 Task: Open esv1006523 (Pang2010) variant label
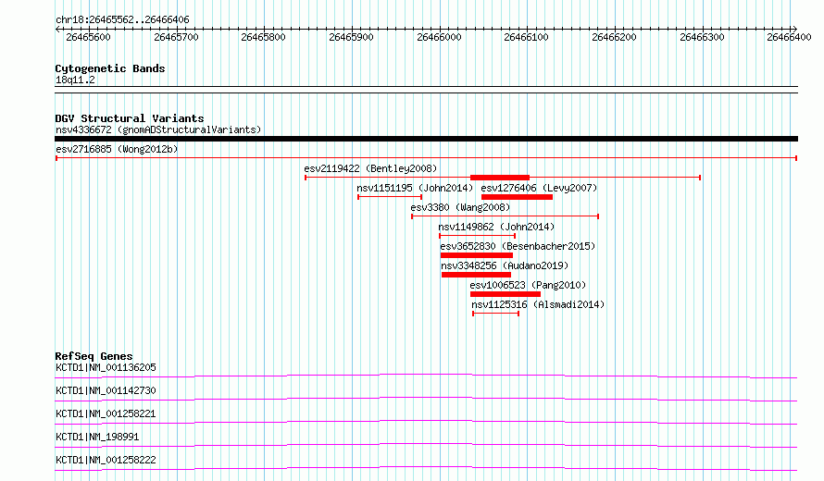(528, 285)
